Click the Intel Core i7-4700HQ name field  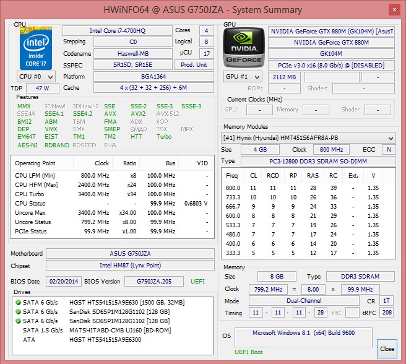(118, 30)
